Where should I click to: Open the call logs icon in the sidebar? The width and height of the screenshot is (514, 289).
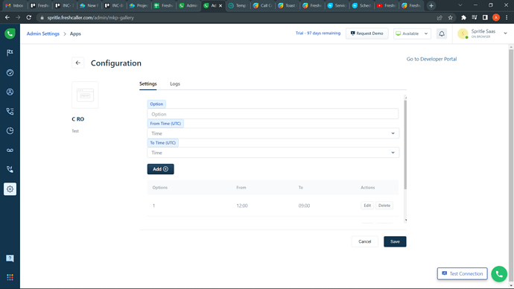[10, 112]
